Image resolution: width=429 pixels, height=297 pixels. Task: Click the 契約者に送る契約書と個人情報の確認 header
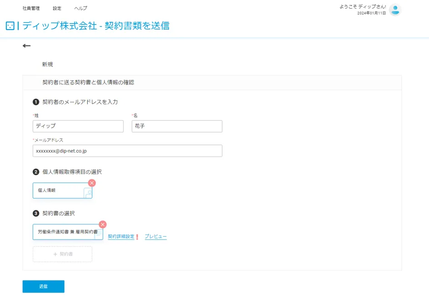coord(88,82)
